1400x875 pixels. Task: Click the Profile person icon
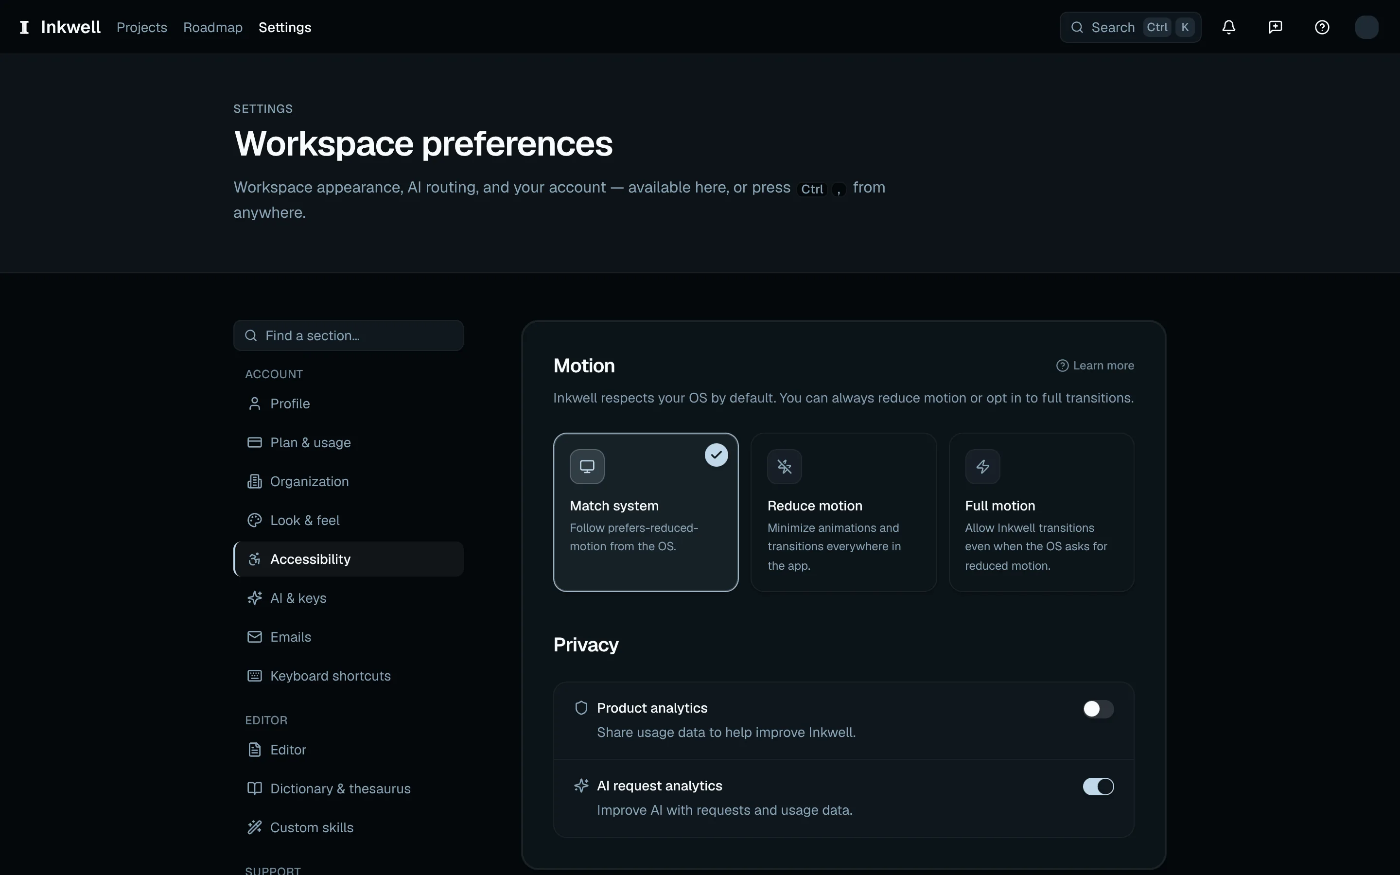click(x=255, y=403)
